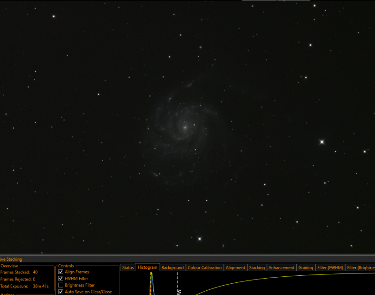Click the 'Total Exposure: 38m 41s' text
Image resolution: width=375 pixels, height=295 pixels.
pyautogui.click(x=24, y=286)
